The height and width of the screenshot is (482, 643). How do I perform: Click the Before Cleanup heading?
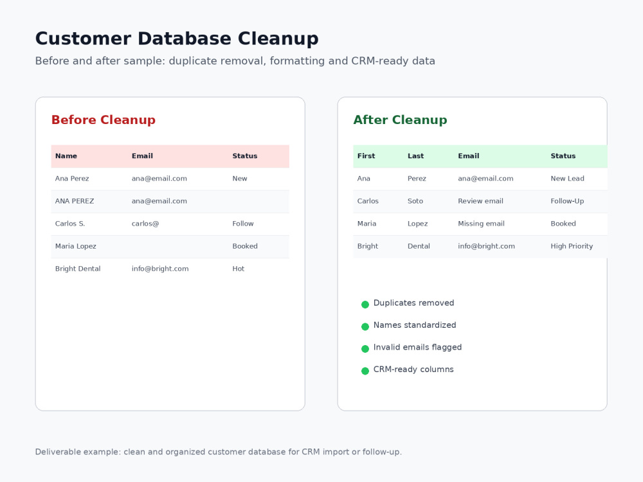(104, 120)
